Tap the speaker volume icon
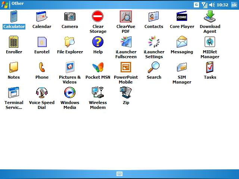 pos(212,5)
